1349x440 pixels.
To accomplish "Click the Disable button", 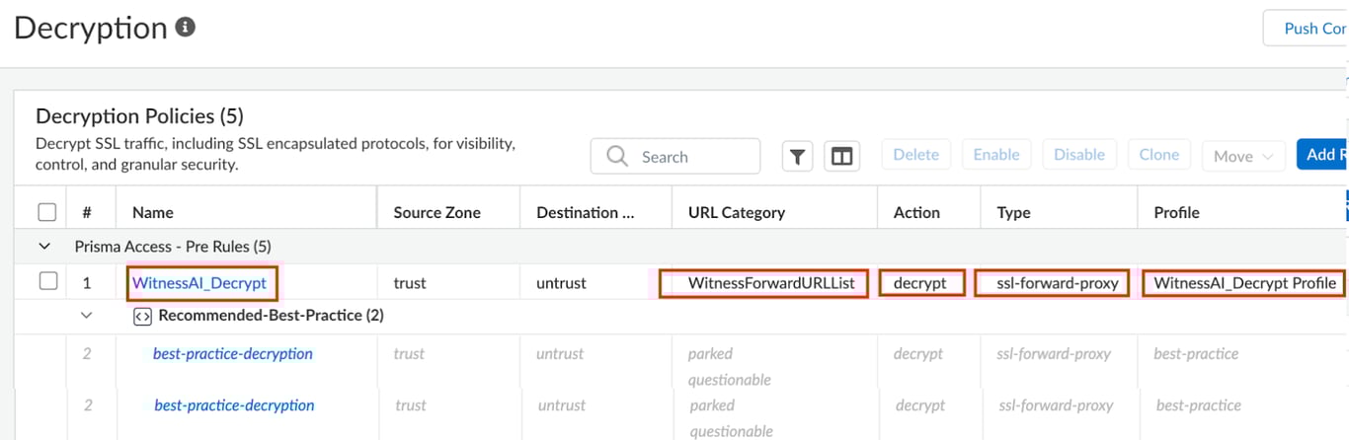I will (x=1078, y=155).
